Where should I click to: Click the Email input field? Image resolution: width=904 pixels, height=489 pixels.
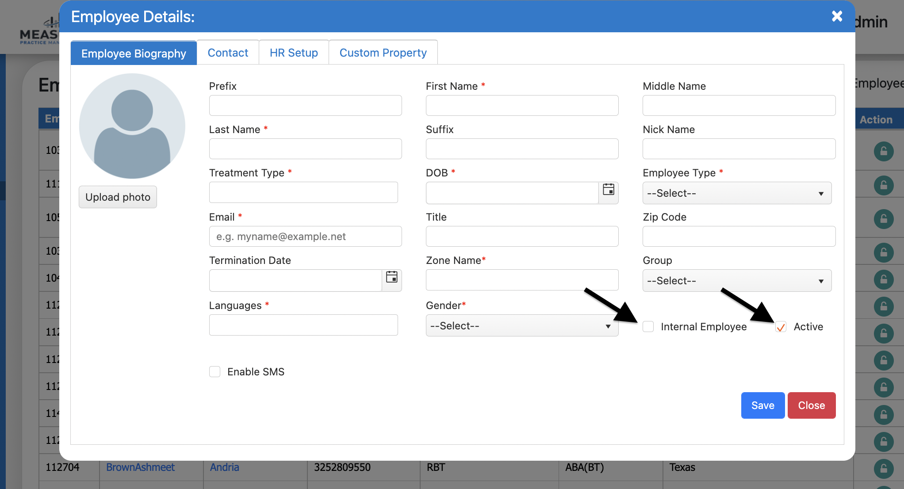click(x=305, y=237)
